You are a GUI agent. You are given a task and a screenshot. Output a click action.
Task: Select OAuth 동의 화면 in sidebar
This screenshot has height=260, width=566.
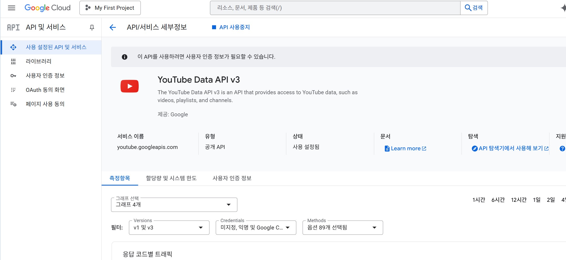(51, 90)
